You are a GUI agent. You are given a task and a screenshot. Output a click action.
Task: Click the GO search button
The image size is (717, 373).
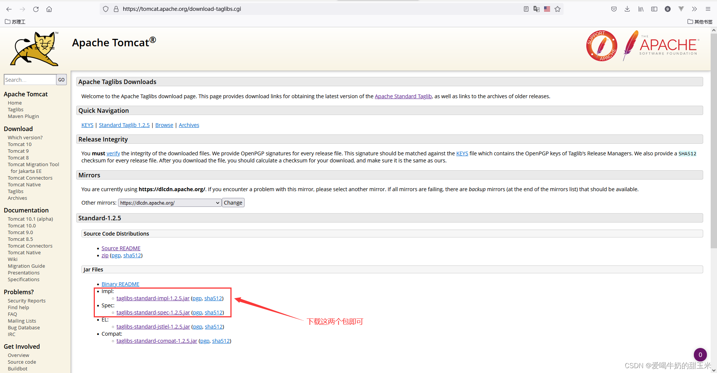(61, 80)
